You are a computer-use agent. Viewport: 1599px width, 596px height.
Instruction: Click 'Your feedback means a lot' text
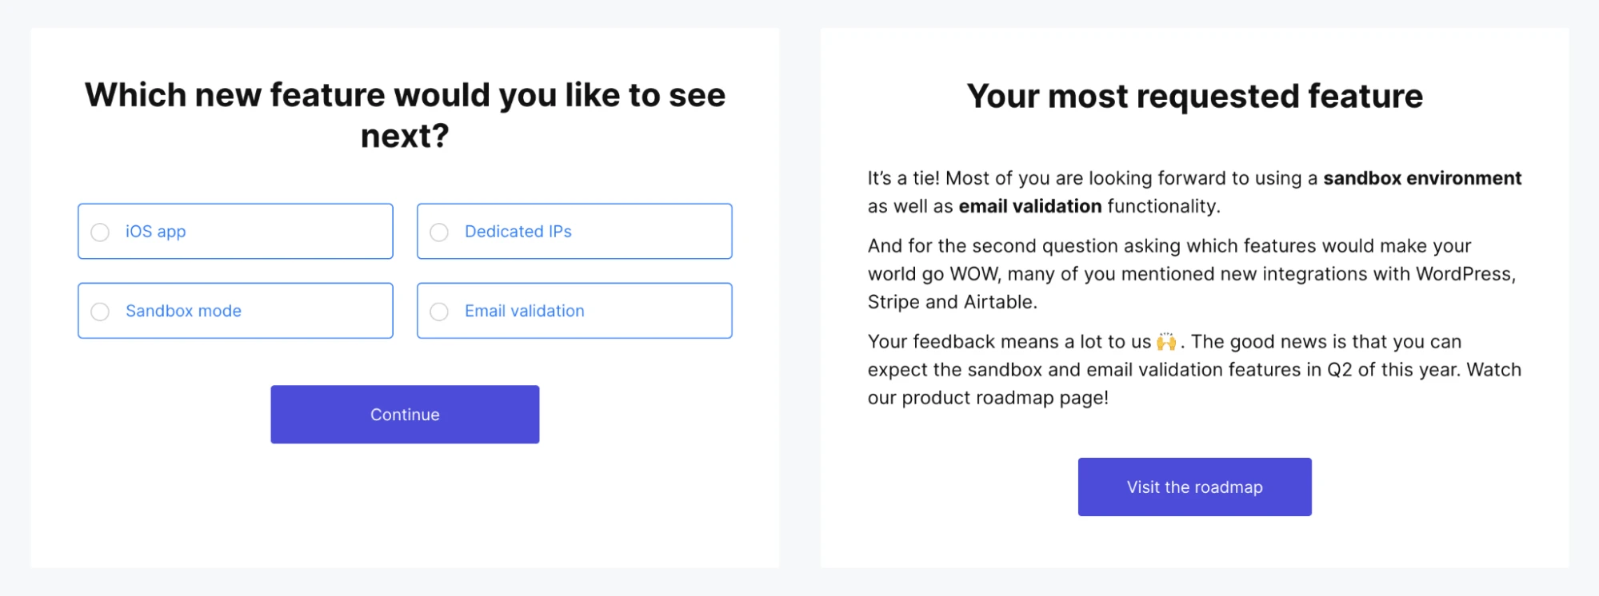coord(968,342)
